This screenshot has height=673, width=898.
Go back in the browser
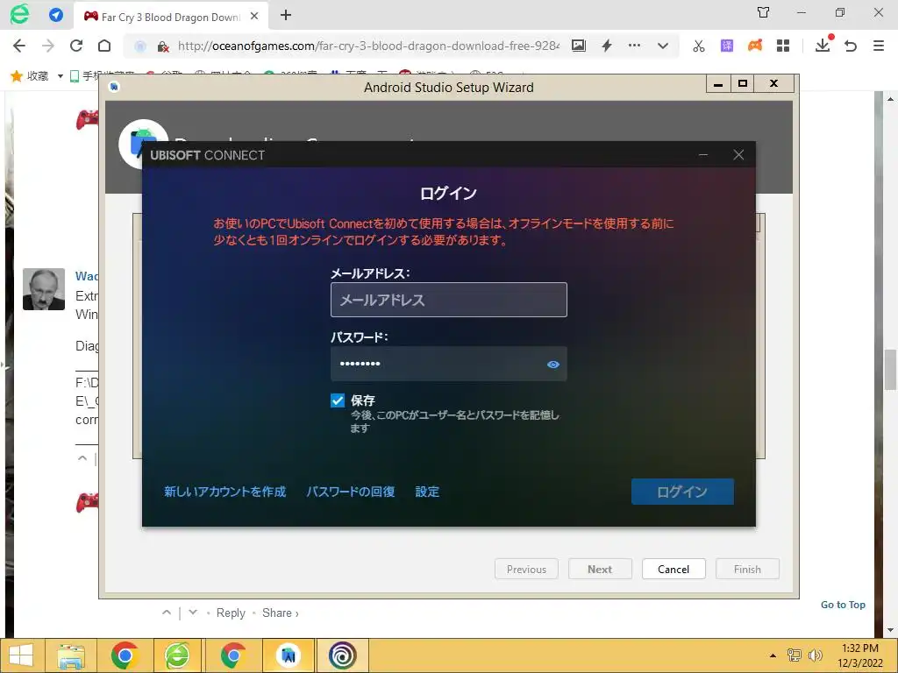19,46
